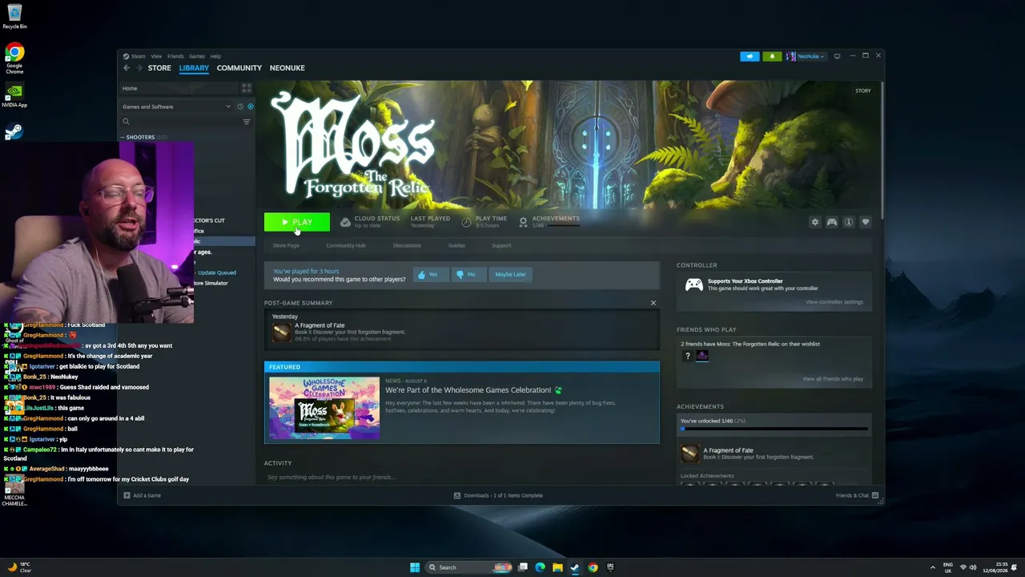
Task: Open Friends & Chat
Action: (857, 495)
